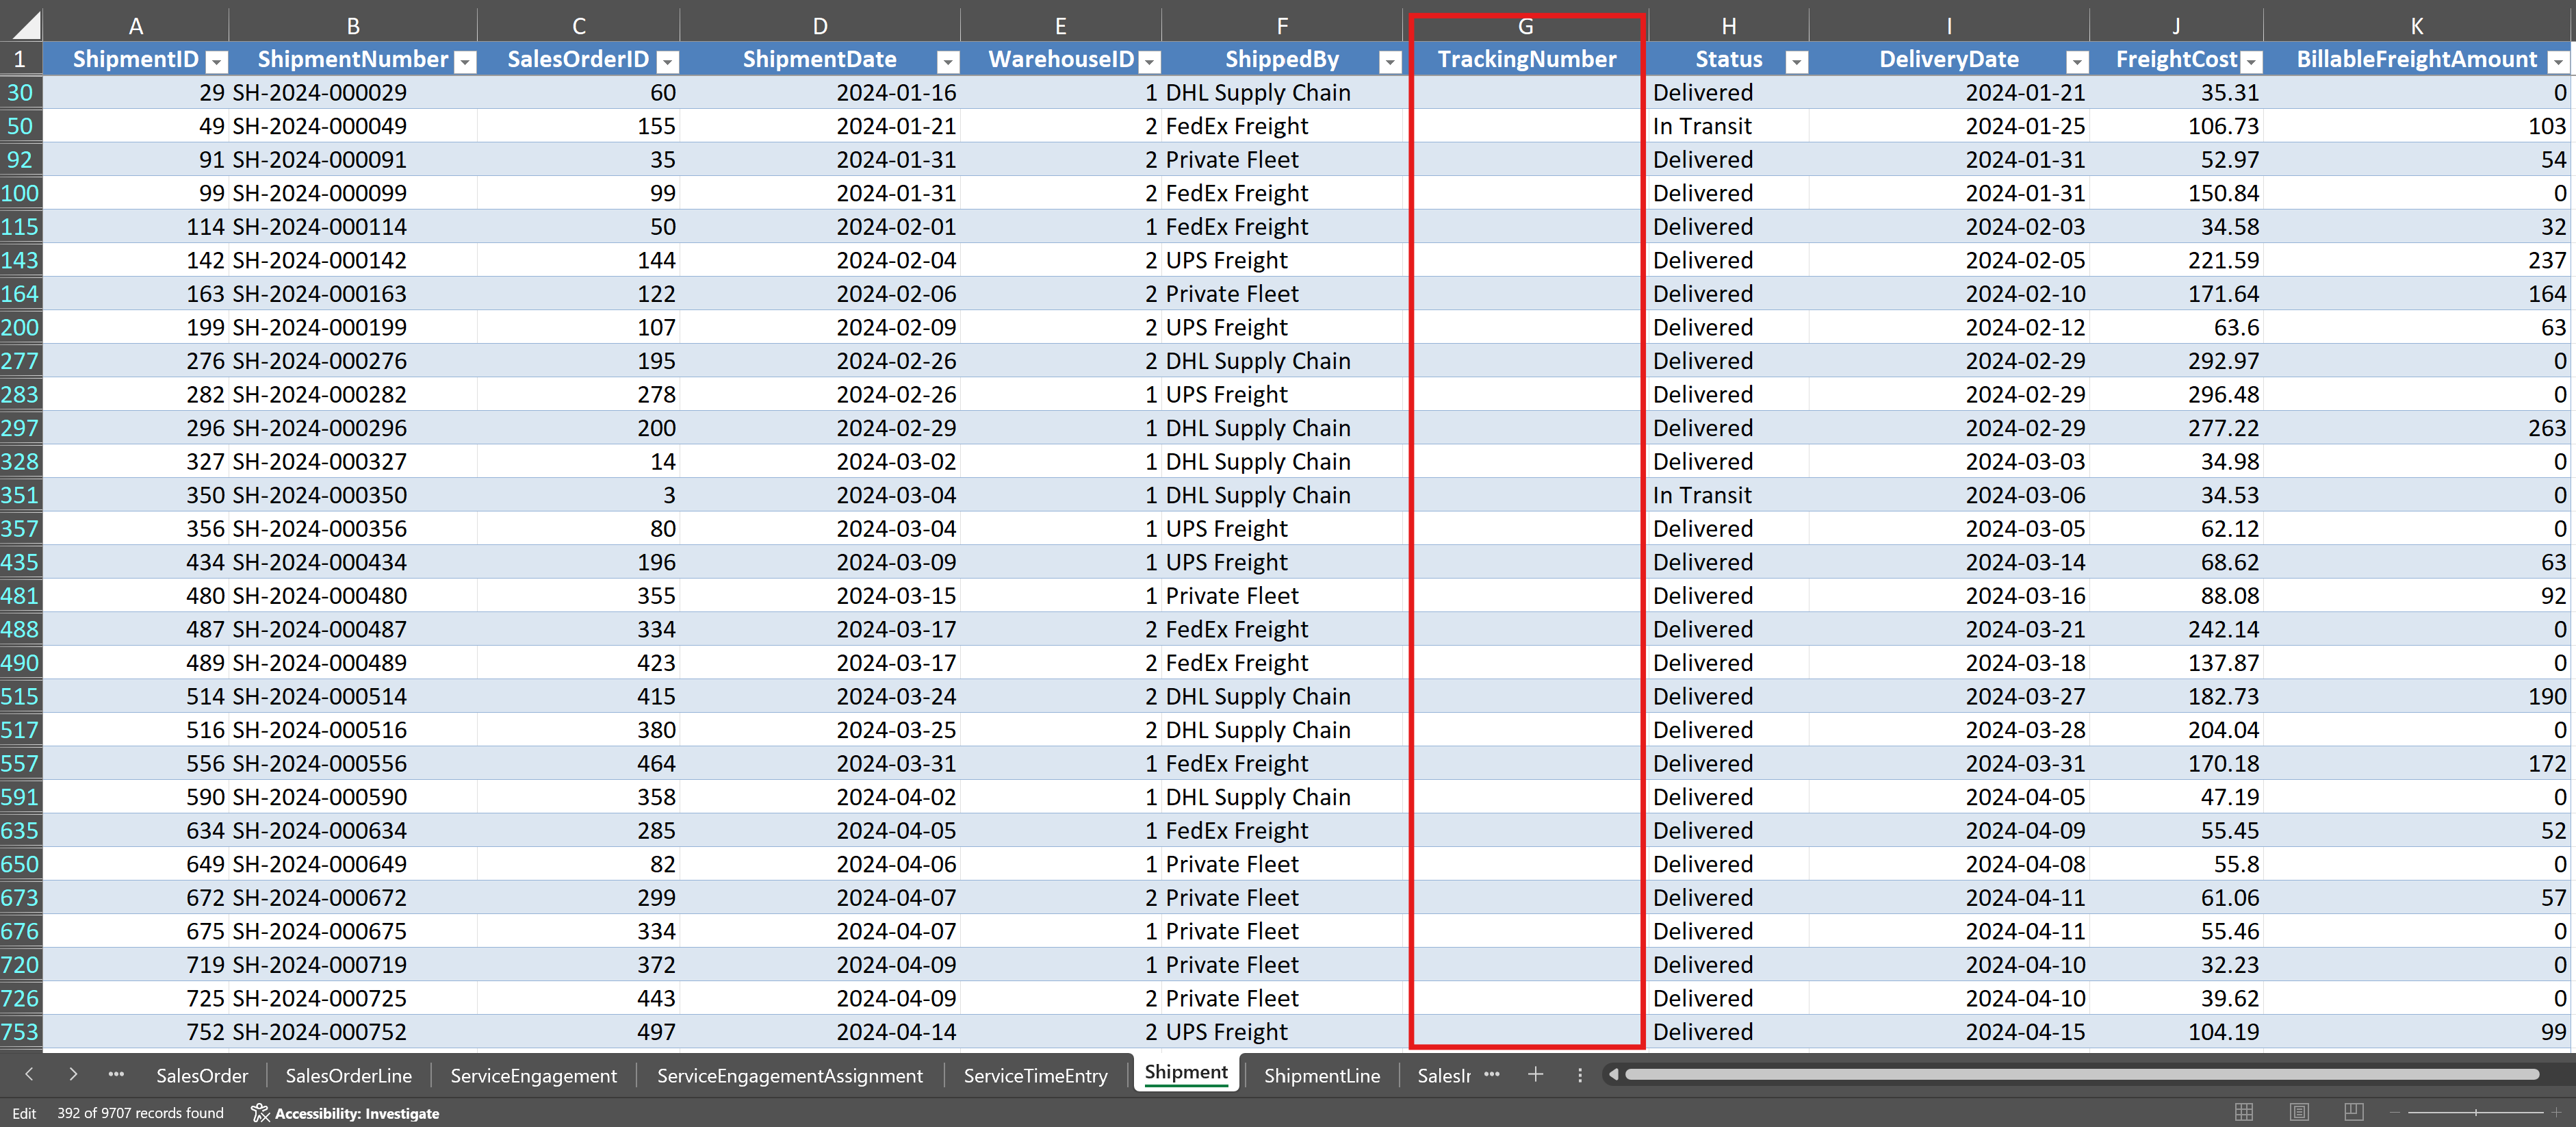This screenshot has height=1127, width=2576.
Task: Click the horizontal scrollbar thumb
Action: coord(2081,1074)
